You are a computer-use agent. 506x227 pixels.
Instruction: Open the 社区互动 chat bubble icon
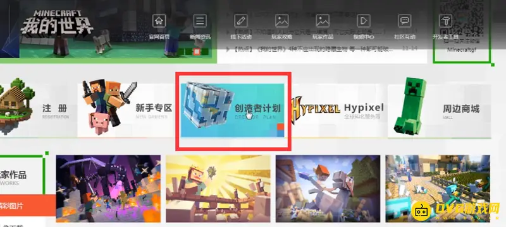click(405, 21)
